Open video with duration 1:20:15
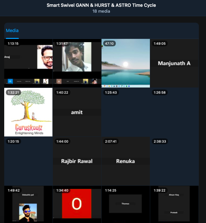 tap(28, 161)
